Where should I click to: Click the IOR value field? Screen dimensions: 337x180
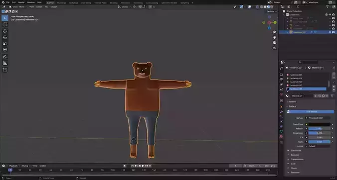[319, 138]
